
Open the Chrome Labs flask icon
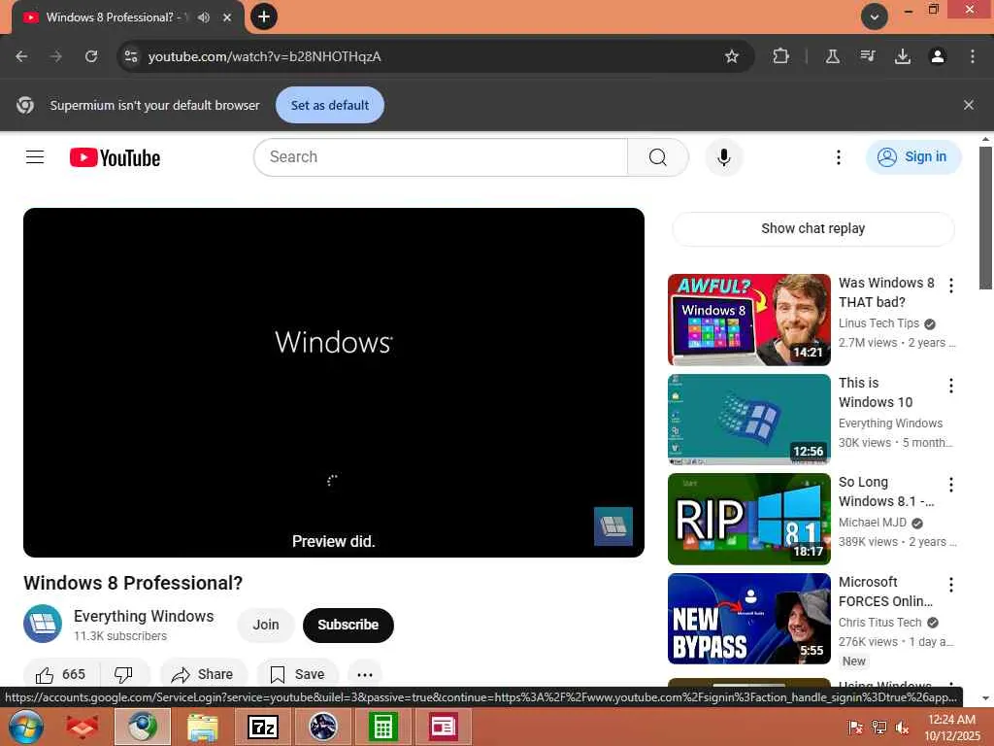(832, 56)
